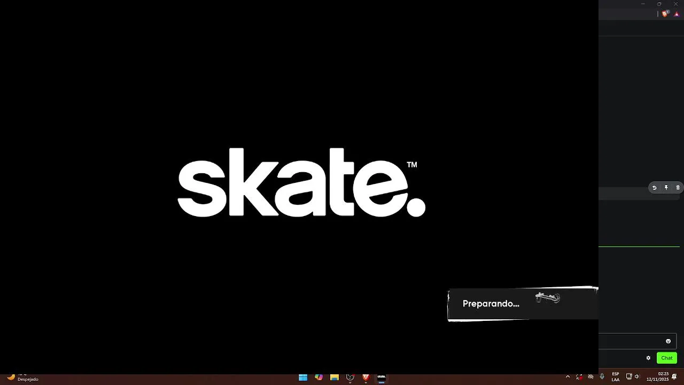Close the browser window
684x385 pixels.
(x=675, y=4)
